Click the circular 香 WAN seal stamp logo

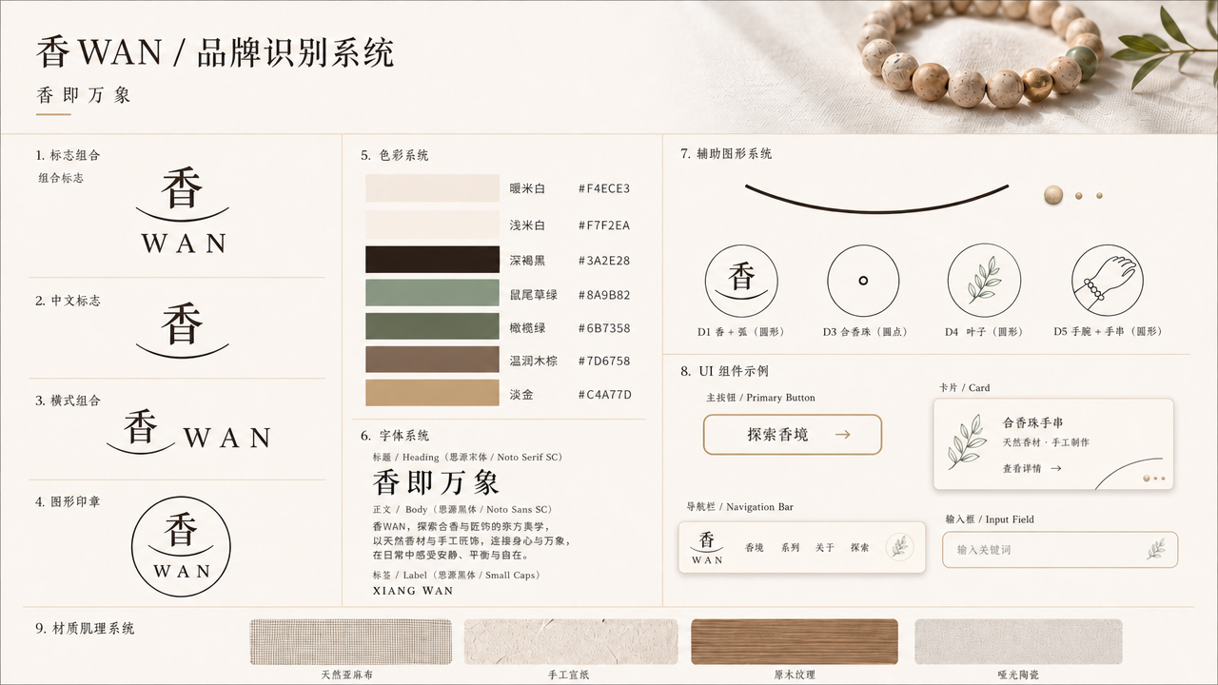[x=181, y=547]
